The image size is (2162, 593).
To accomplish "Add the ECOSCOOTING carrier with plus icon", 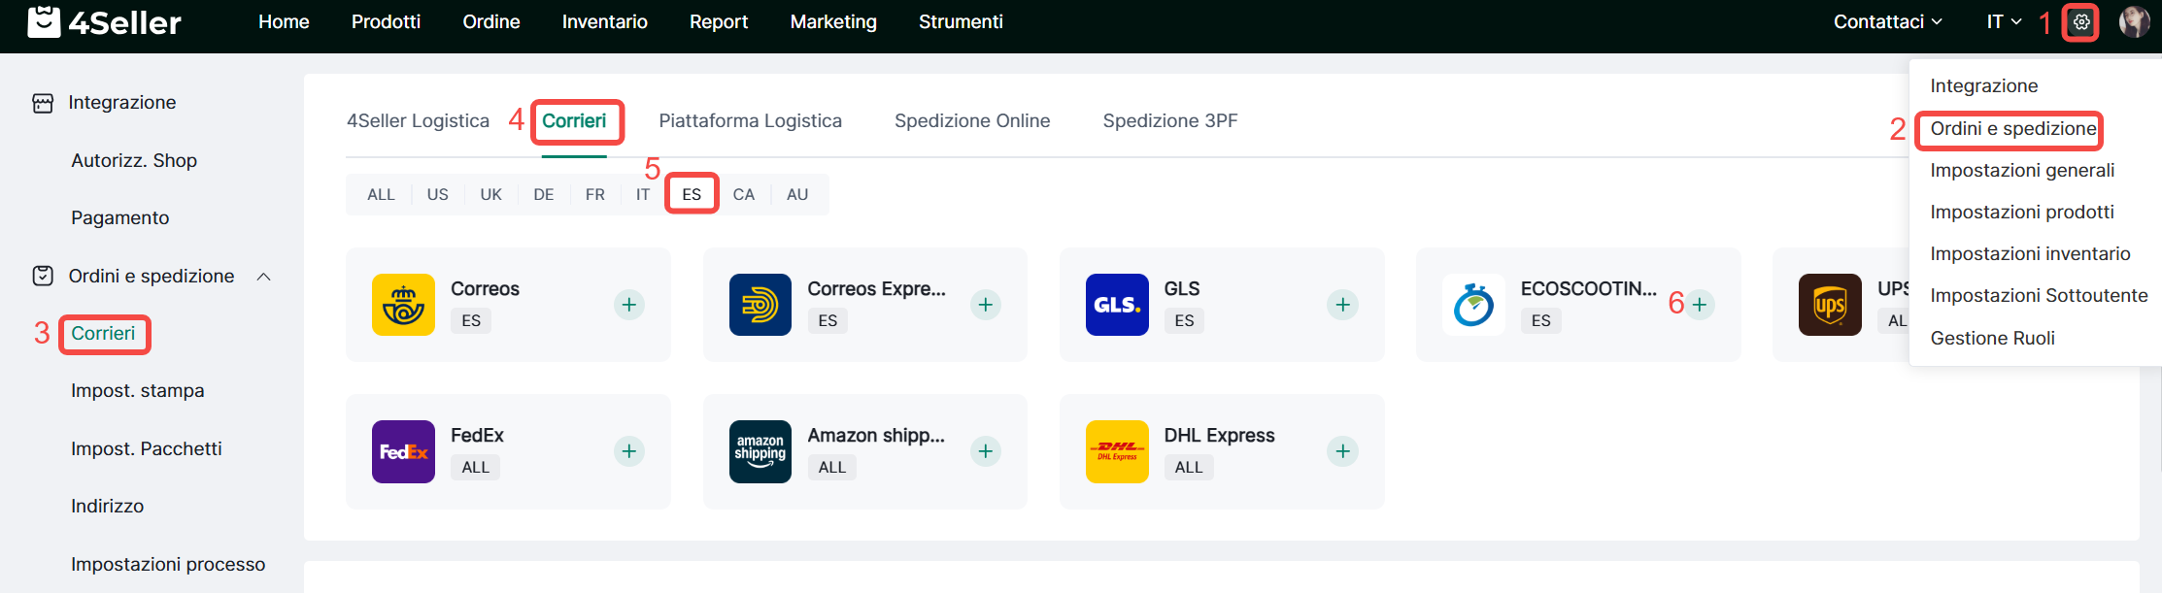I will coord(1699,305).
